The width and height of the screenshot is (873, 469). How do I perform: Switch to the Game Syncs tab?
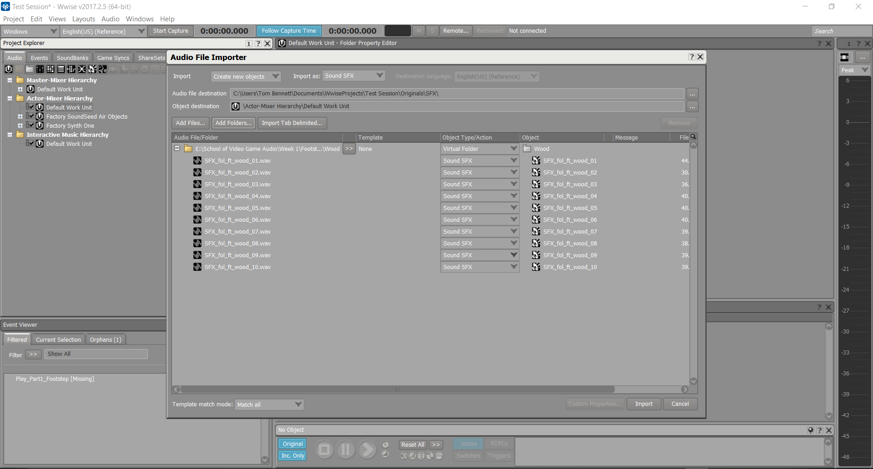point(113,58)
